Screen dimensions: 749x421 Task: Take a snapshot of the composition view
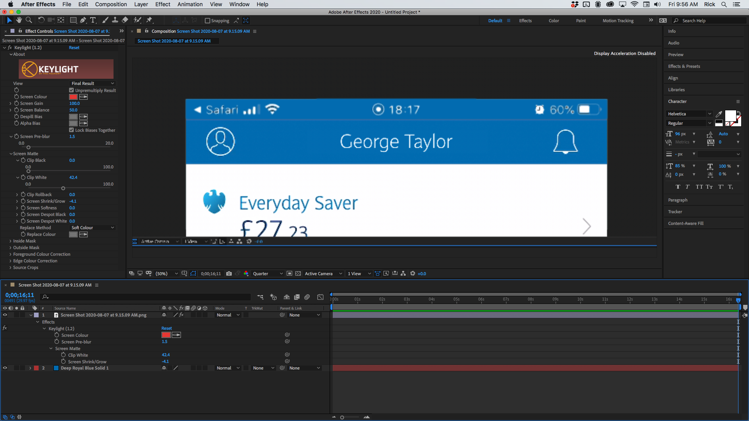(229, 274)
